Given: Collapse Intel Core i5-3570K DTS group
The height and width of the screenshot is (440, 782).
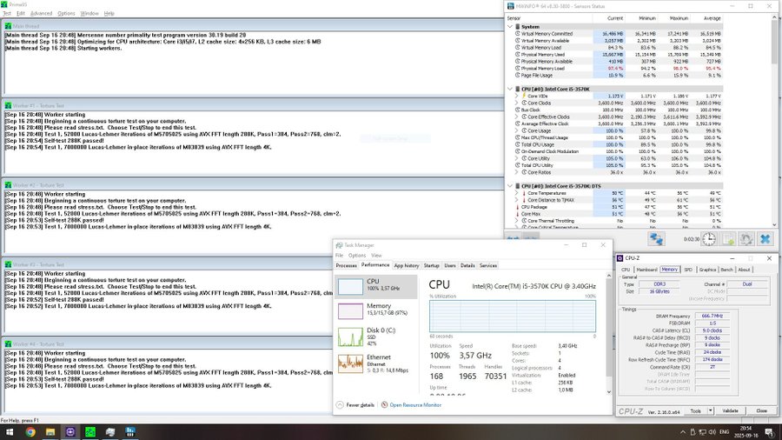Looking at the screenshot, I should [510, 186].
